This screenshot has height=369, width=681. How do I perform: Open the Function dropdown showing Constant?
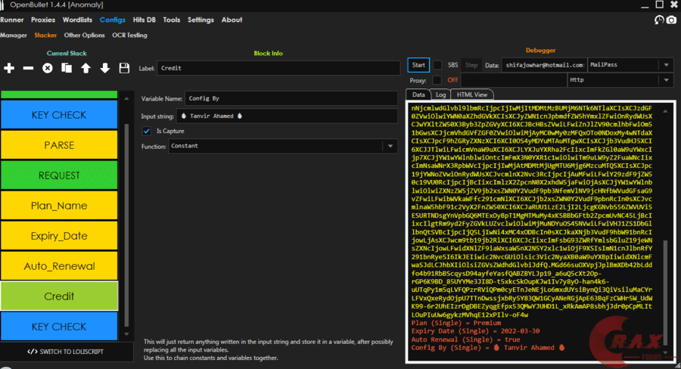284,146
